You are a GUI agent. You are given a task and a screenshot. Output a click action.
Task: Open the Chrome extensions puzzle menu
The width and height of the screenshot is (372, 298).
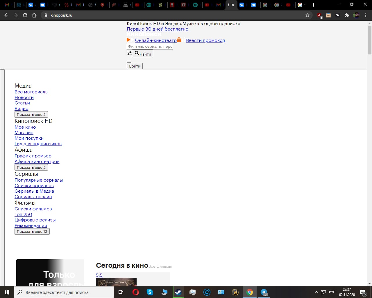pos(347,15)
